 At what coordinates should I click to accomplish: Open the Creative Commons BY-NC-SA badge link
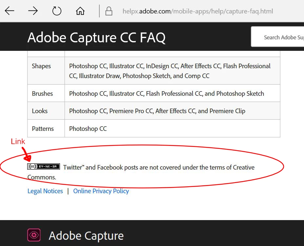[44, 167]
